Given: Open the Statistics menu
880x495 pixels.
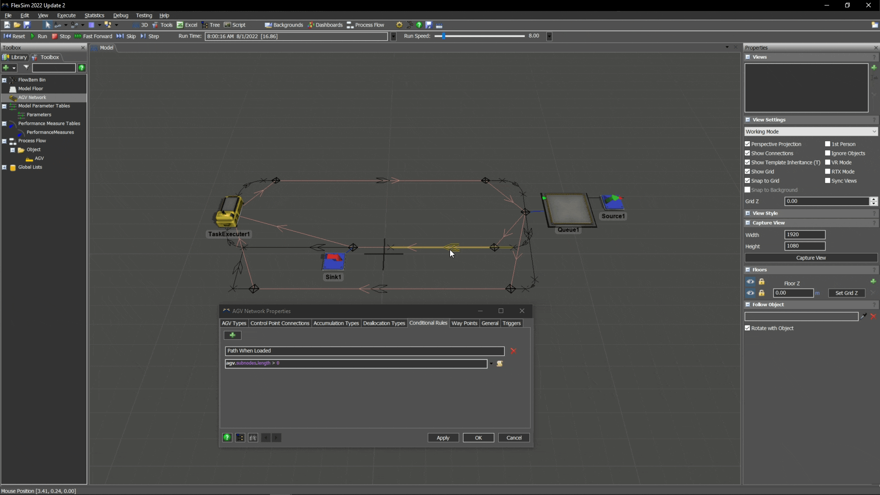Looking at the screenshot, I should 94,15.
